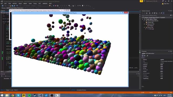173x97 pixels.
Task: Open the WINDOW menu
Action: click(x=45, y=4)
